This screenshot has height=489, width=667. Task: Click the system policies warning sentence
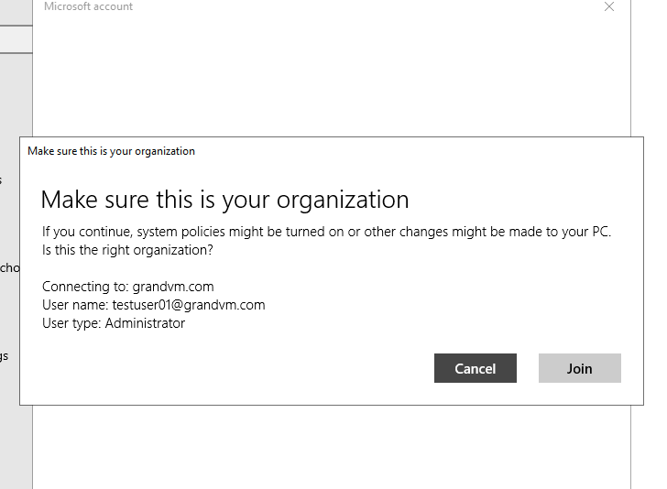(x=326, y=232)
